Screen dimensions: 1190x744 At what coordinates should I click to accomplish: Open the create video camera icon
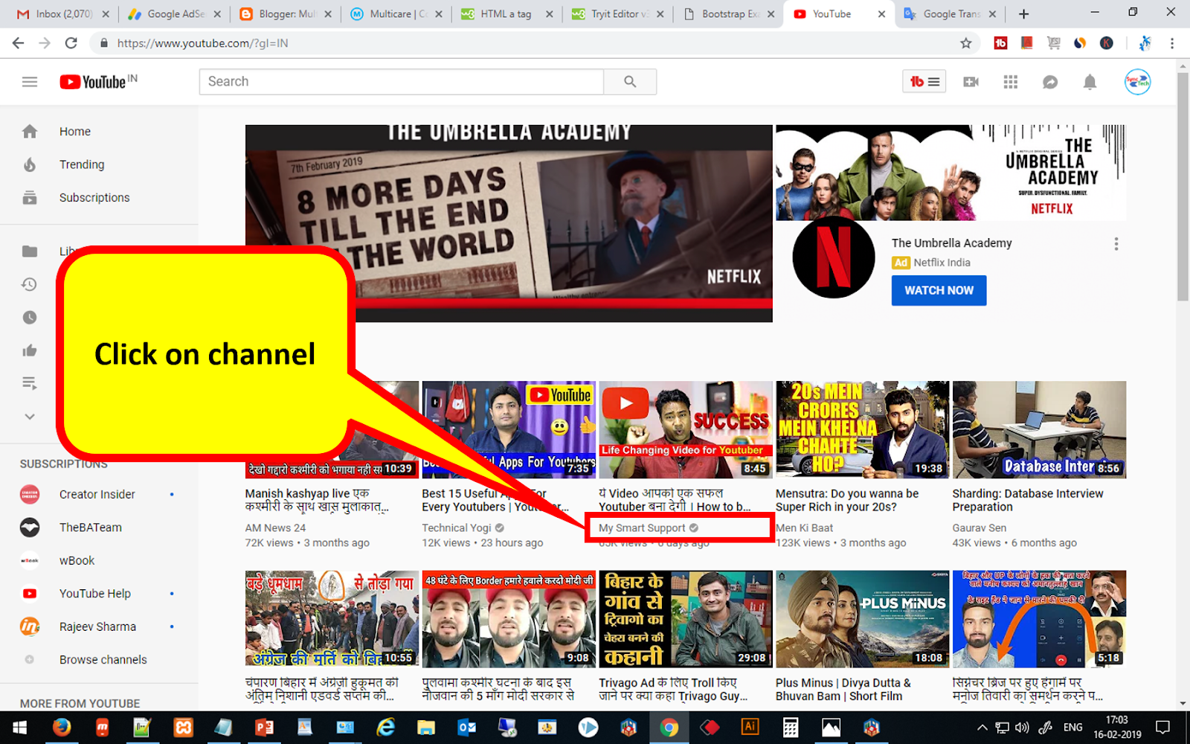(971, 82)
